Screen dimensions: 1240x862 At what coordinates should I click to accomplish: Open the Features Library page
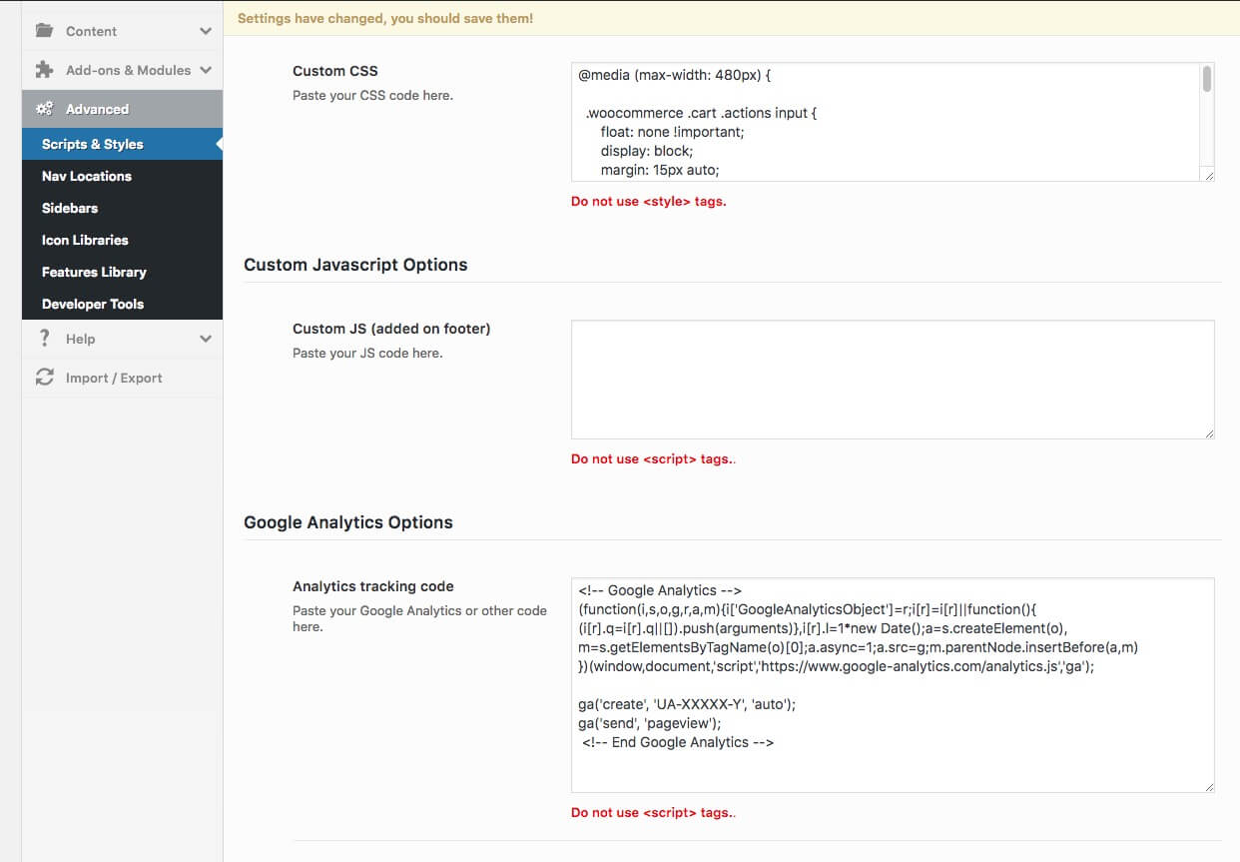click(x=94, y=272)
